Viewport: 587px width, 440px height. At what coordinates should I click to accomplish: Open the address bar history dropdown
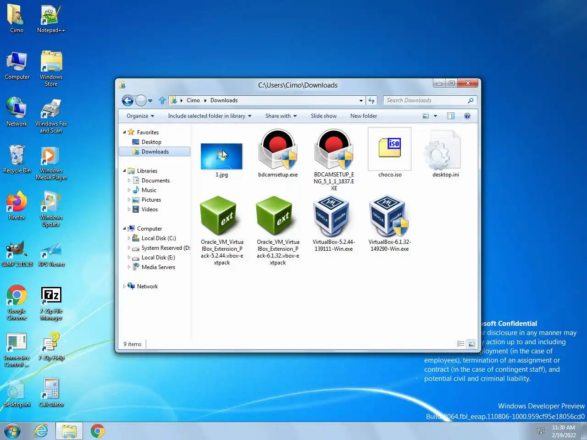(x=361, y=100)
